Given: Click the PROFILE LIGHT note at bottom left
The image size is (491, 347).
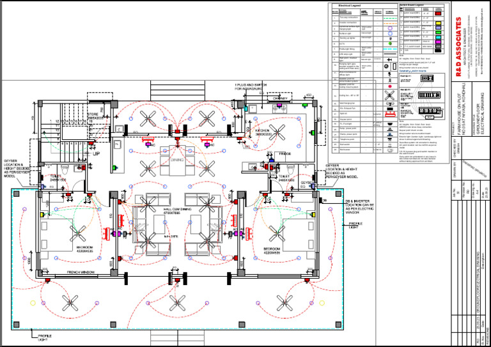Looking at the screenshot, I should click(x=45, y=337).
